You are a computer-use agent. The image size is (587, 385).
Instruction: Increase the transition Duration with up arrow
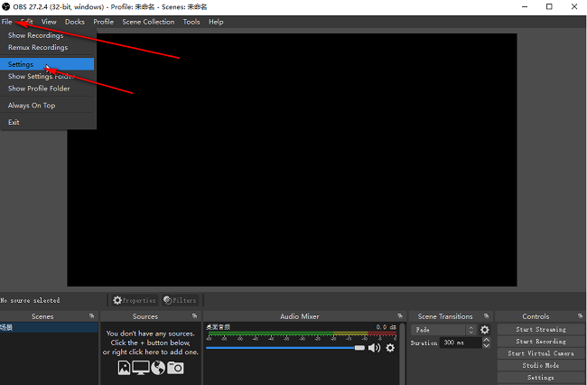click(486, 340)
